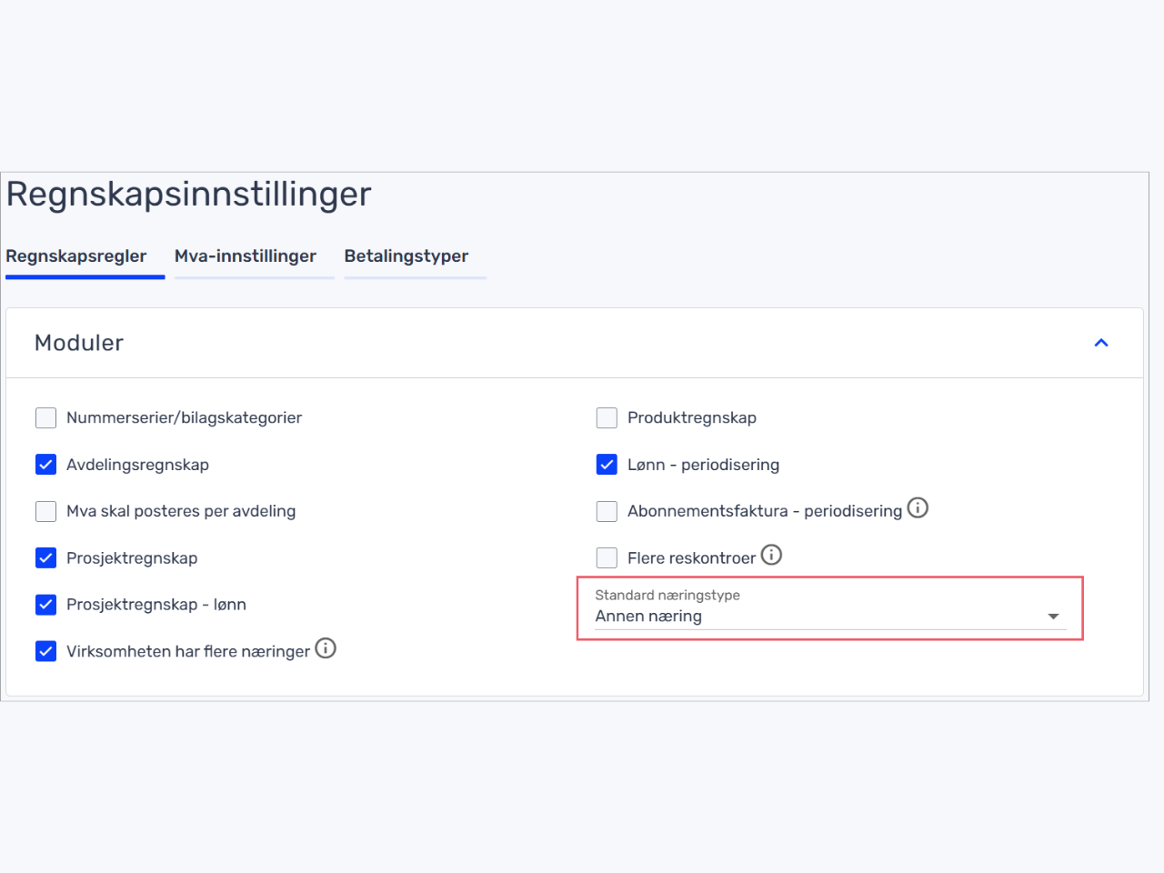Check Abonnementsfaktura - periodisering box
The image size is (1164, 873).
coord(607,511)
